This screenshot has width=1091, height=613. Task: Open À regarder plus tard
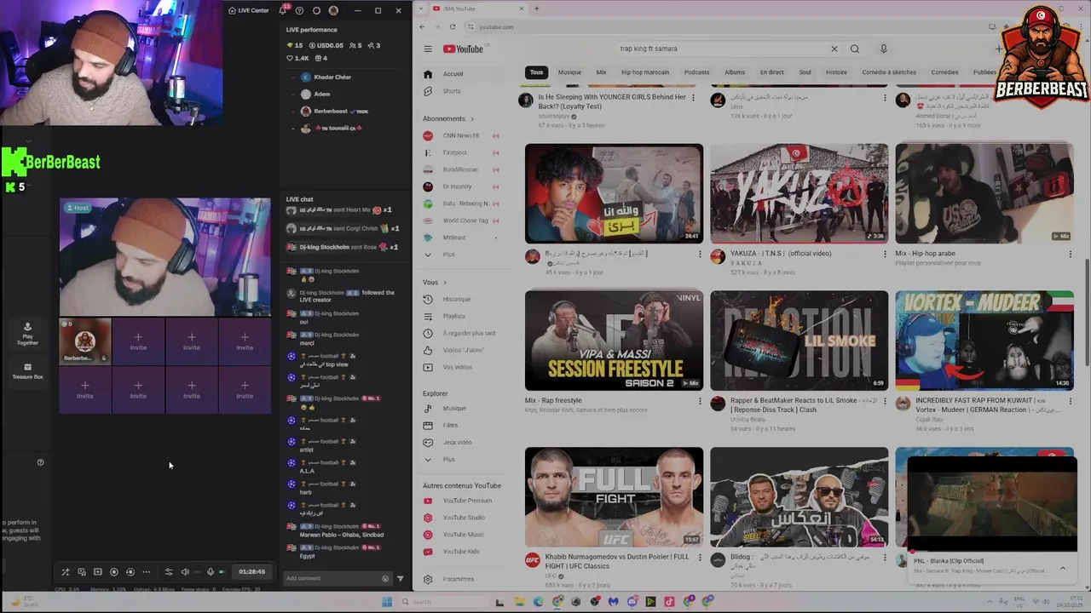(461, 334)
